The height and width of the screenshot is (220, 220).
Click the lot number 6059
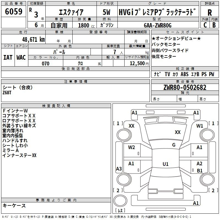pos(13,11)
